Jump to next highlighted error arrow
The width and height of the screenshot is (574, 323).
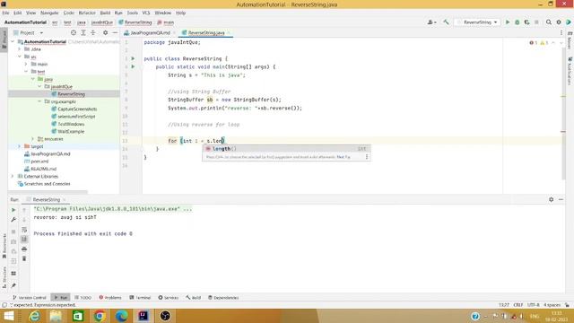[561, 43]
